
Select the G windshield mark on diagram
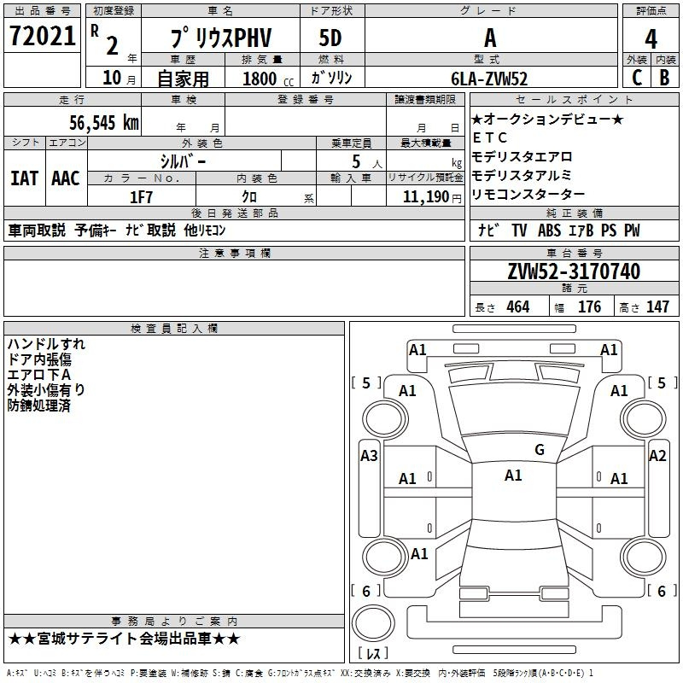(x=539, y=450)
